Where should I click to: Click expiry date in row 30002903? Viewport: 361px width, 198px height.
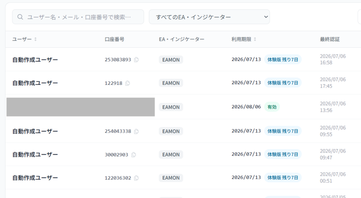click(246, 154)
